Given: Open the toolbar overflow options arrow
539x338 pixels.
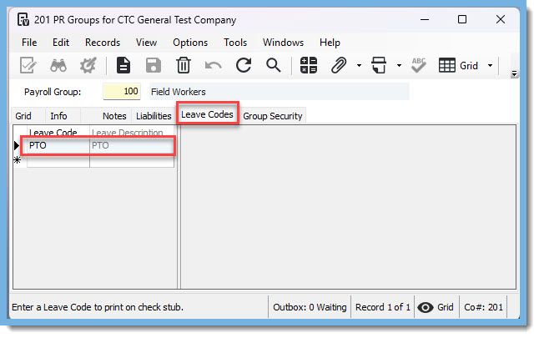Looking at the screenshot, I should (514, 73).
